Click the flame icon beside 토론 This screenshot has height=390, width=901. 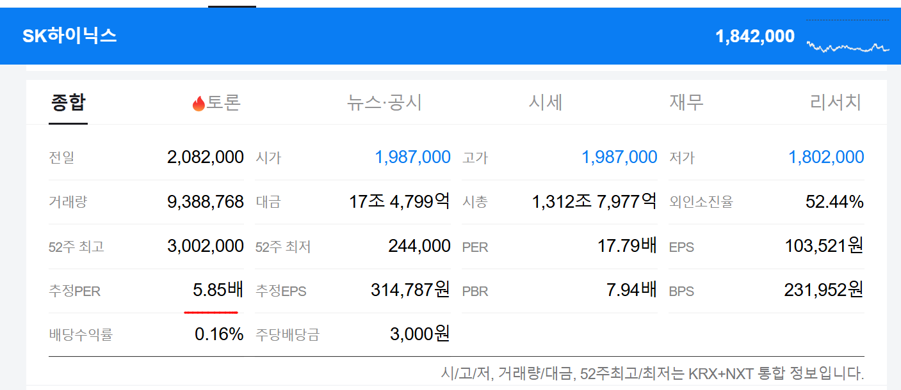click(199, 103)
